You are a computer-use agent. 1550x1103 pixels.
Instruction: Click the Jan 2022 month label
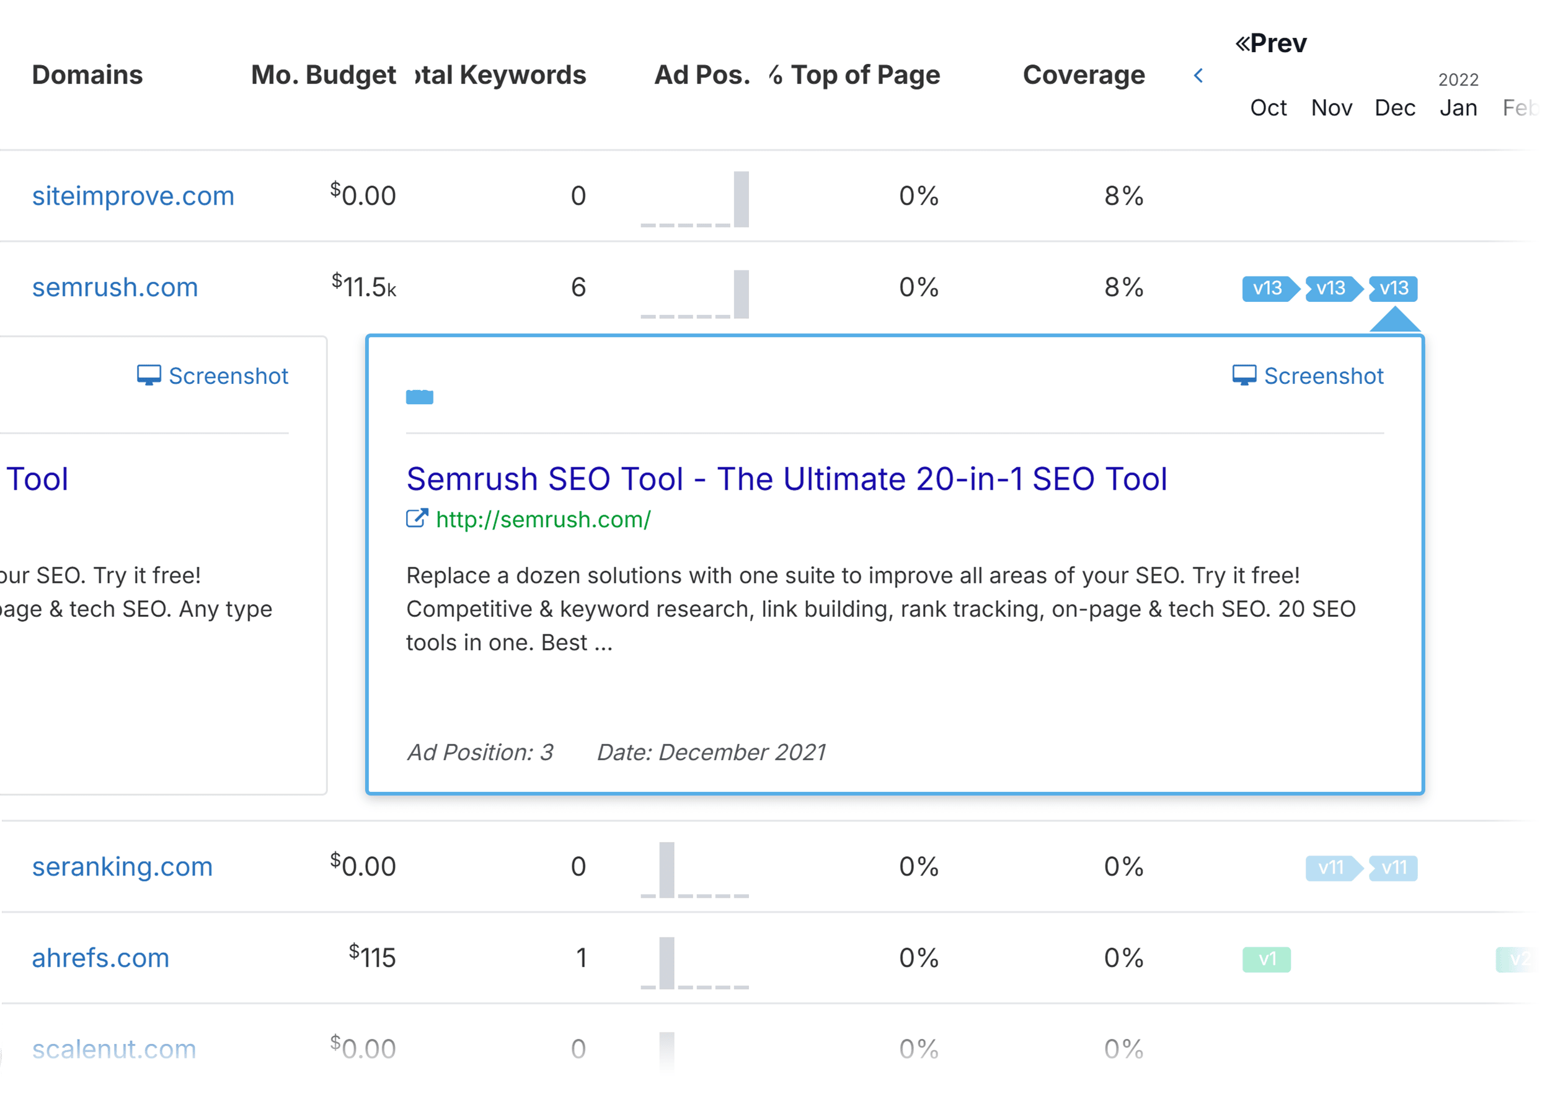pos(1458,108)
